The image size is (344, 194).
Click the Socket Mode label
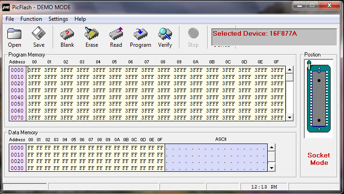coord(319,159)
